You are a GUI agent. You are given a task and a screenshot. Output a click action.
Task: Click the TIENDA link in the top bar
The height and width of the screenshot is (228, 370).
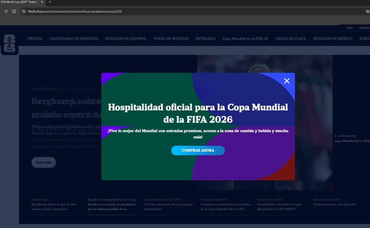click(x=364, y=28)
